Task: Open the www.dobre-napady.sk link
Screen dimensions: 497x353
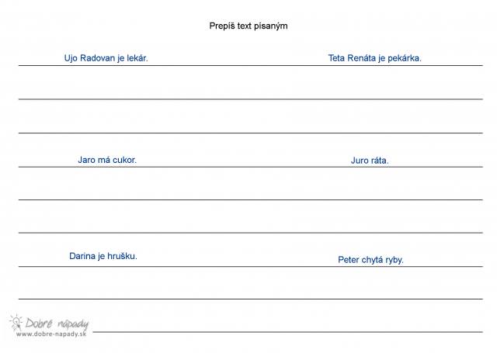Action: (48, 334)
